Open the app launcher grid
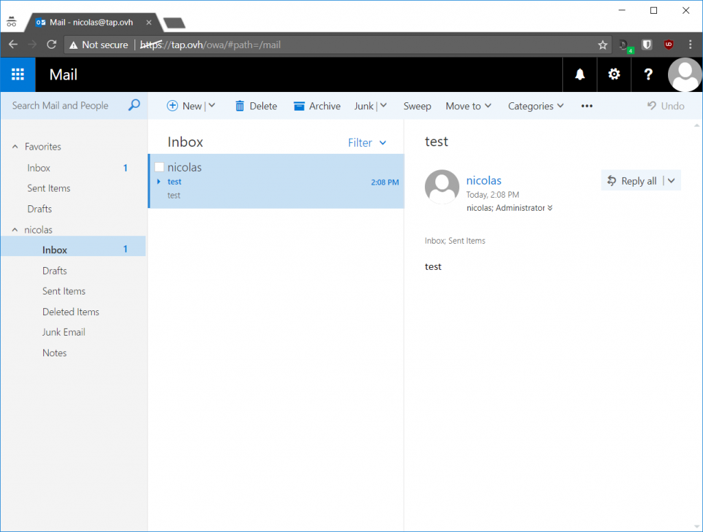703x532 pixels. 17,74
